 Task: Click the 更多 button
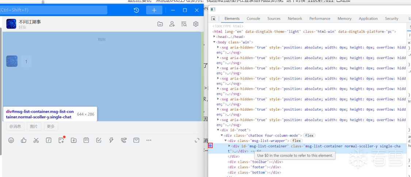tap(51, 127)
